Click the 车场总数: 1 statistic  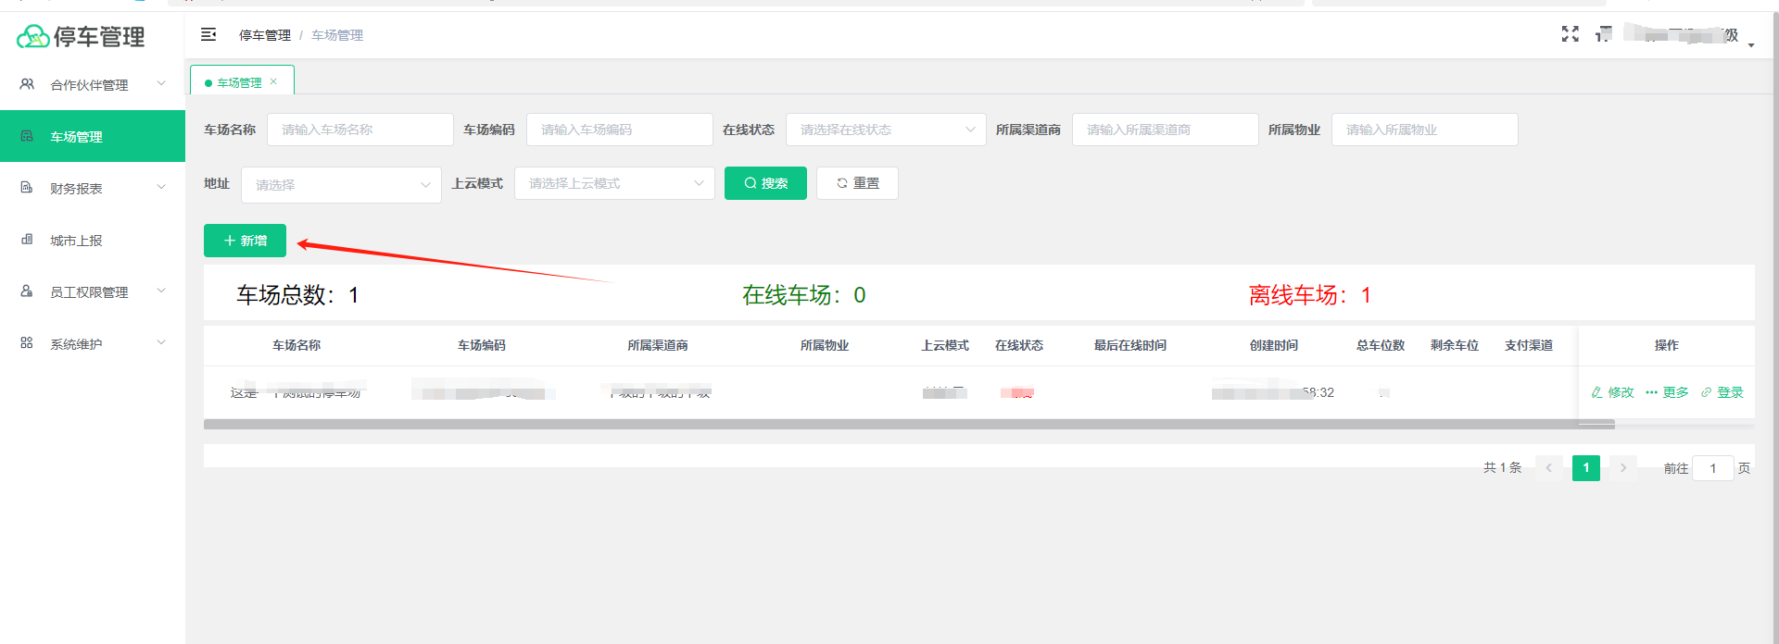tap(297, 295)
